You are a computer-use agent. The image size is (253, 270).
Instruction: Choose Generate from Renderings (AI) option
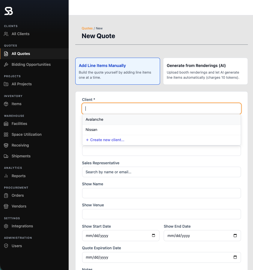(x=205, y=71)
